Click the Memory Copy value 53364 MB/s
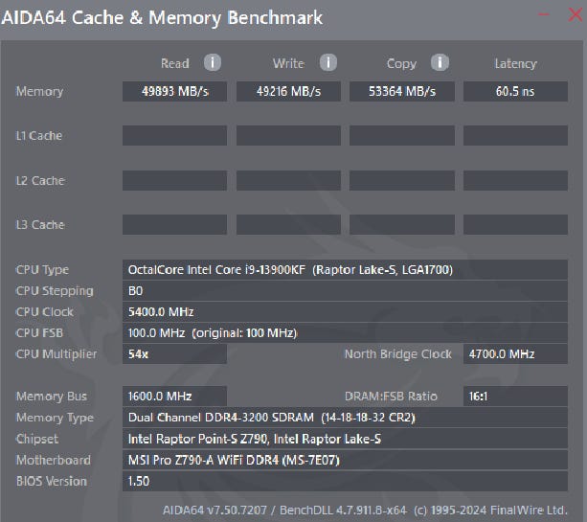This screenshot has width=587, height=522. 401,91
